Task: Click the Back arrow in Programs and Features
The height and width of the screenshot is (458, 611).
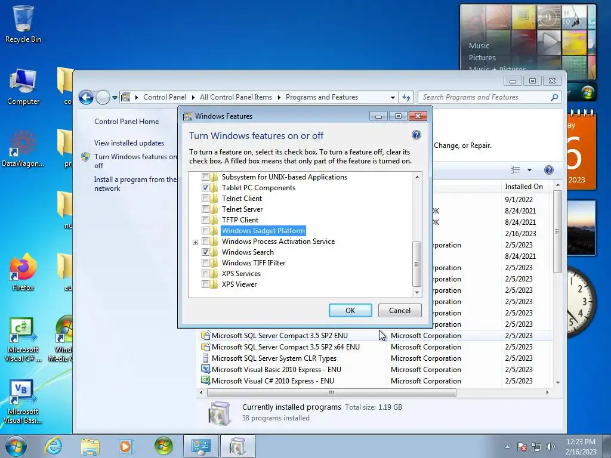Action: (86, 97)
